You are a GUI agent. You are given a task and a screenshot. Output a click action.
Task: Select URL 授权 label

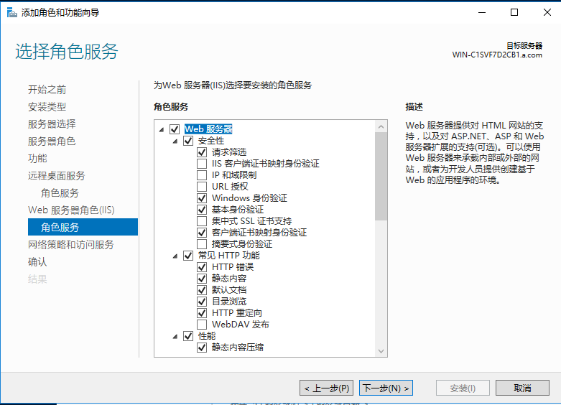pyautogui.click(x=230, y=187)
